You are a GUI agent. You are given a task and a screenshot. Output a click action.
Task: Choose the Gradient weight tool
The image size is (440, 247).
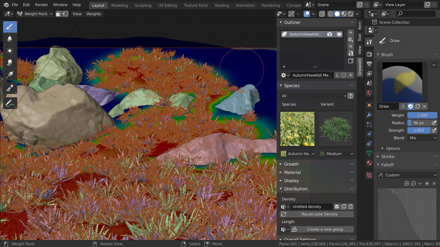(10, 75)
